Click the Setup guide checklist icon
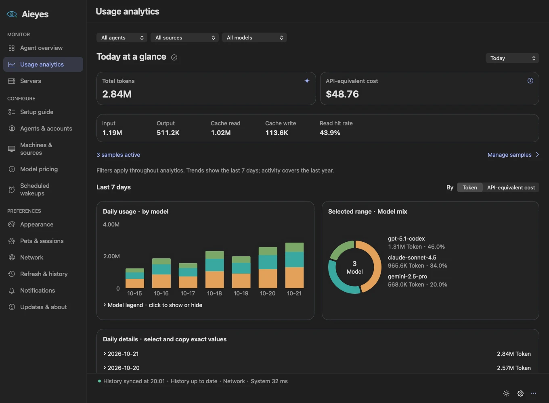Image resolution: width=549 pixels, height=403 pixels. 12,112
